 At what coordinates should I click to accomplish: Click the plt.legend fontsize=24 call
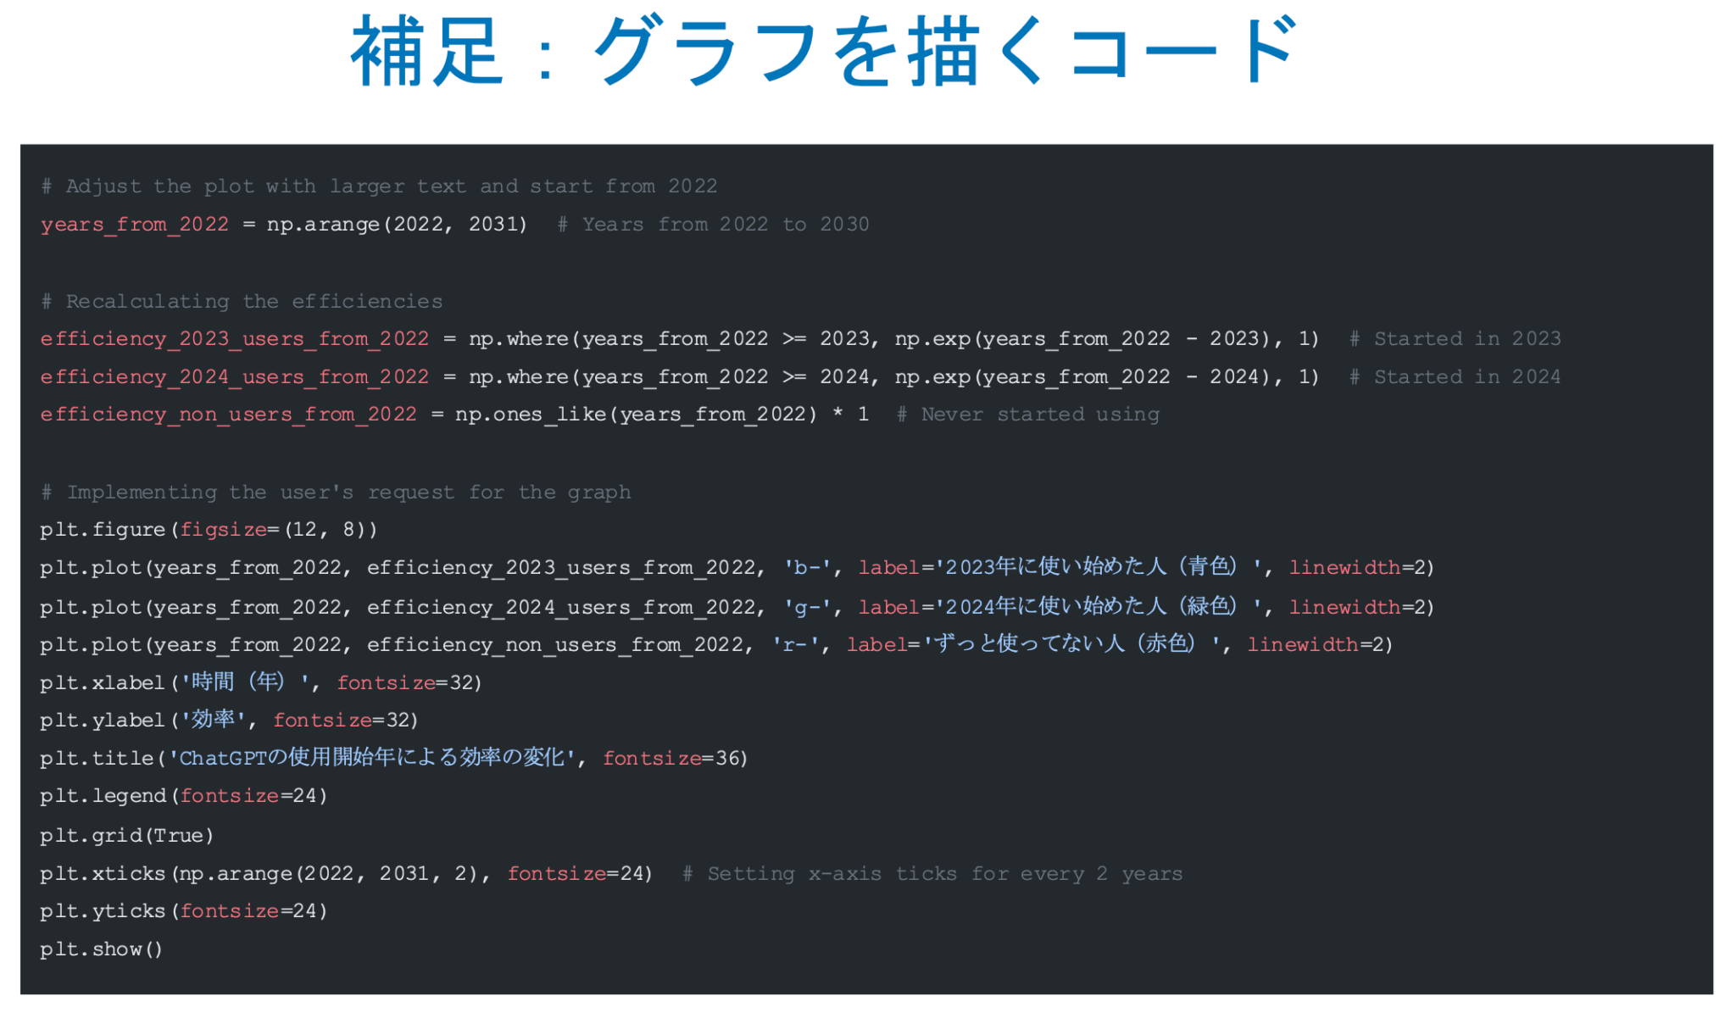182,795
